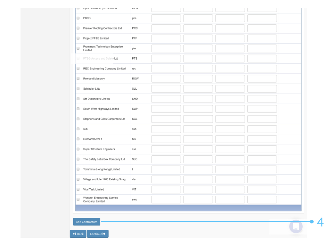Click fourth input field in Vital Task Limited row

point(262,190)
